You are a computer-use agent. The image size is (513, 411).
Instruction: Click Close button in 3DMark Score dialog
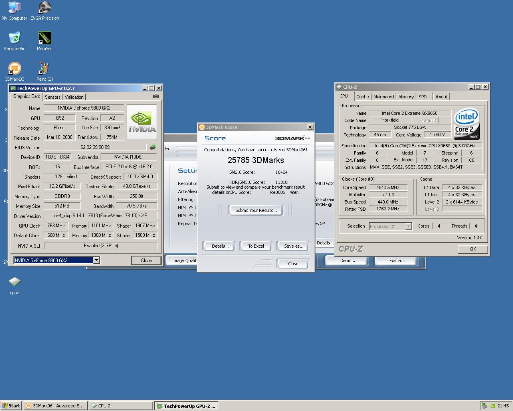[x=293, y=264]
